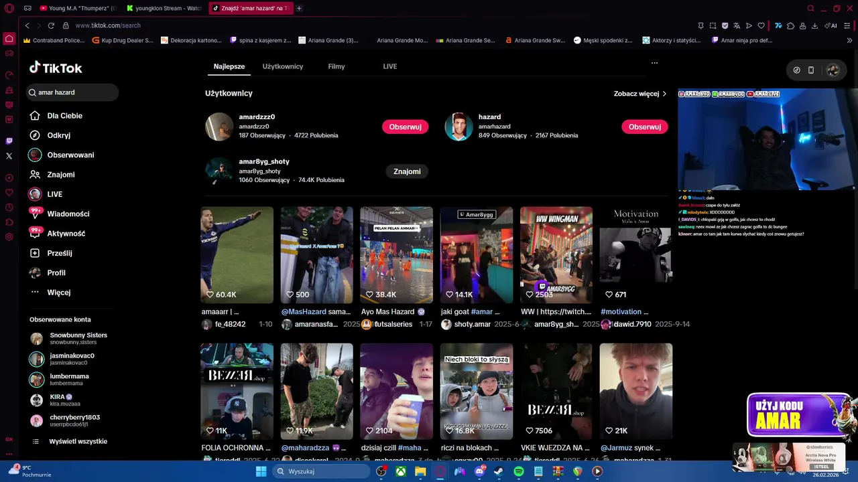Expand Zobacz więcej users link
The width and height of the screenshot is (858, 482).
pos(640,94)
